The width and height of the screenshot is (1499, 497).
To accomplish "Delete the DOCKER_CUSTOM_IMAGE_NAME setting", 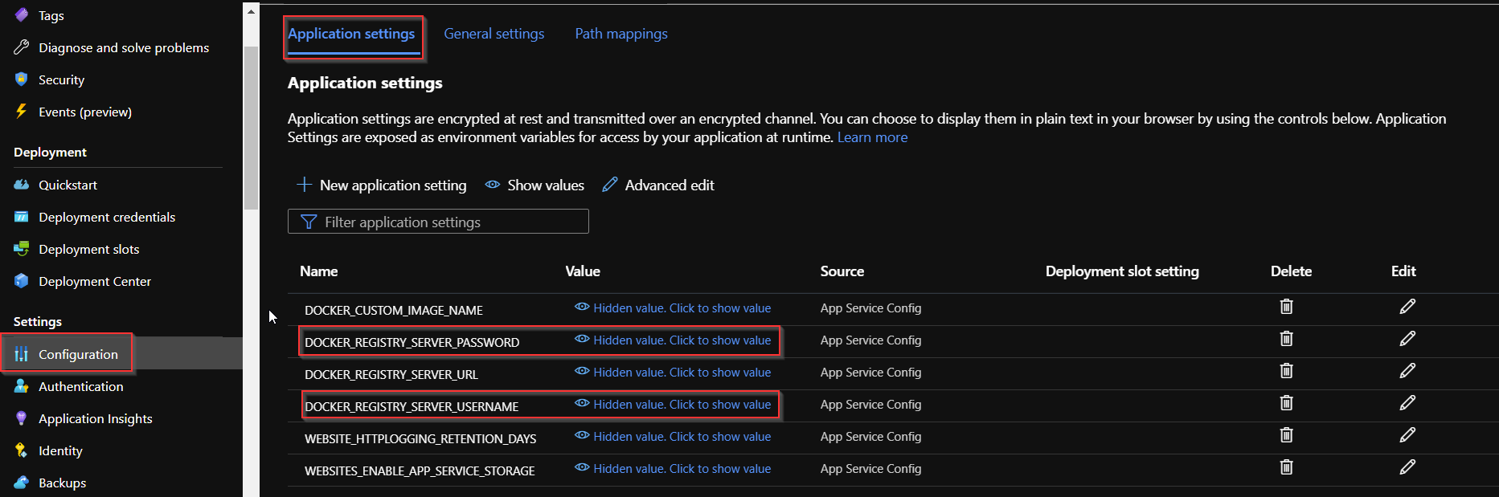I will tap(1286, 307).
